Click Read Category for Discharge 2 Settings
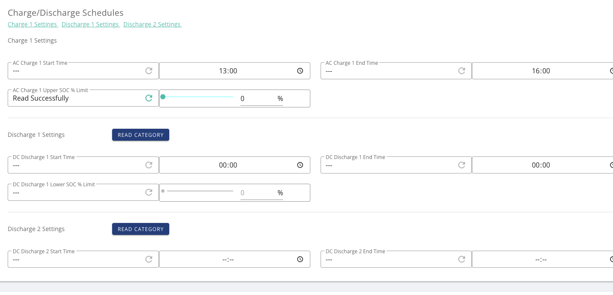The image size is (613, 295). coord(141,229)
